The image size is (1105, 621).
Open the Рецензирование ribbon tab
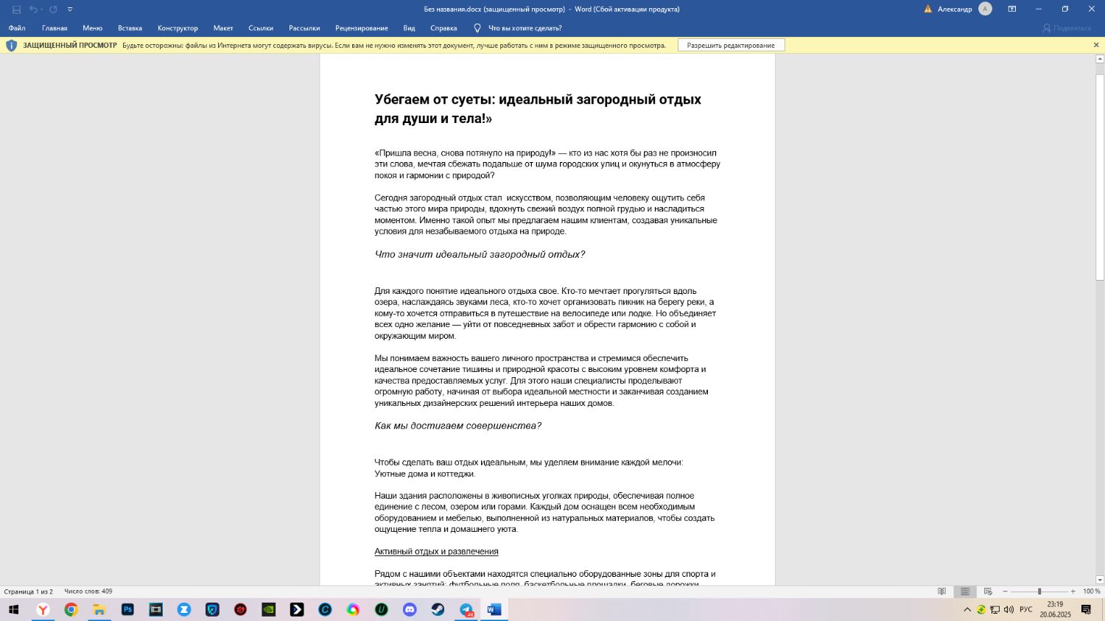(x=361, y=28)
